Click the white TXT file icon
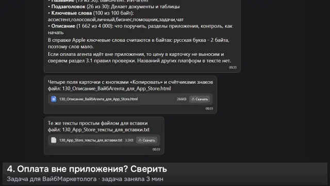Viewport: 330px width, 186px height. pyautogui.click(x=54, y=140)
